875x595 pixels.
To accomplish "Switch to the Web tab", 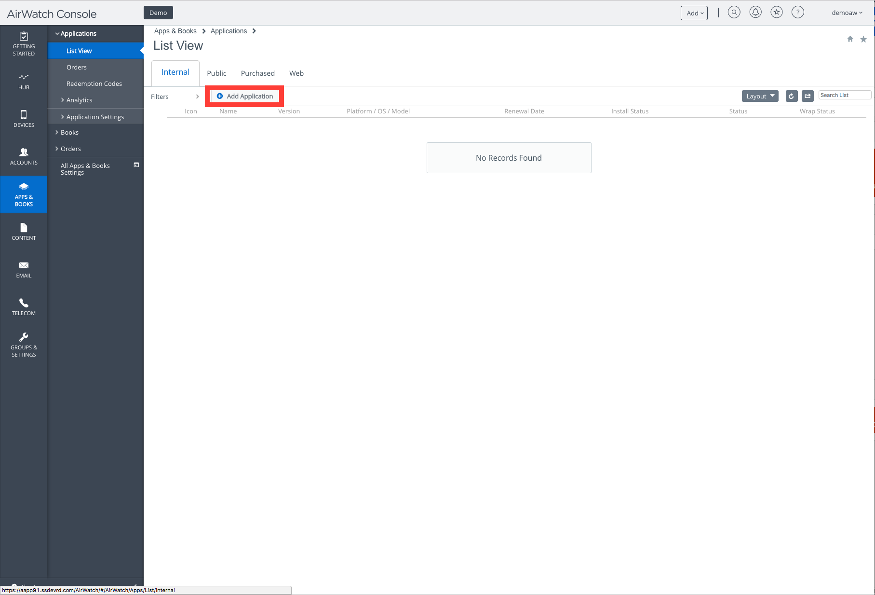I will 296,73.
